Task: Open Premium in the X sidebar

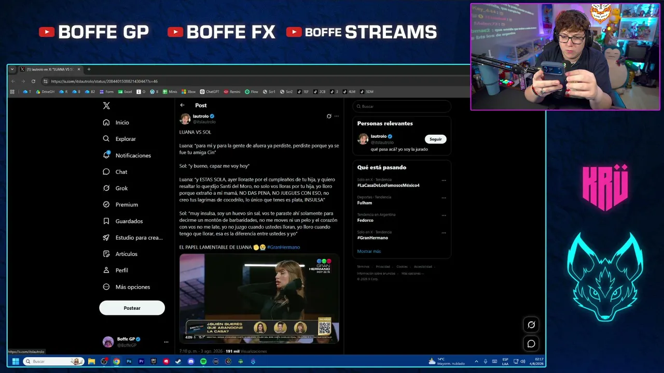Action: coord(120,205)
